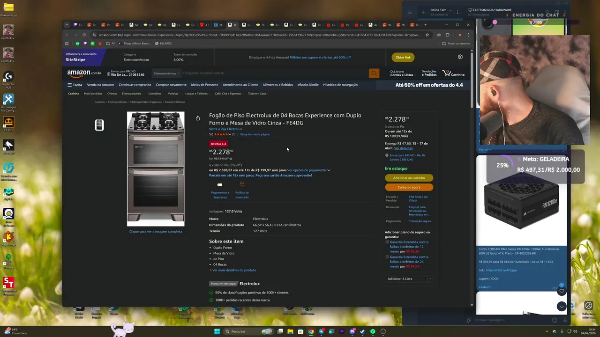Open Mais Vendidos in category bar
Screen dimensions: 600x337
point(93,94)
